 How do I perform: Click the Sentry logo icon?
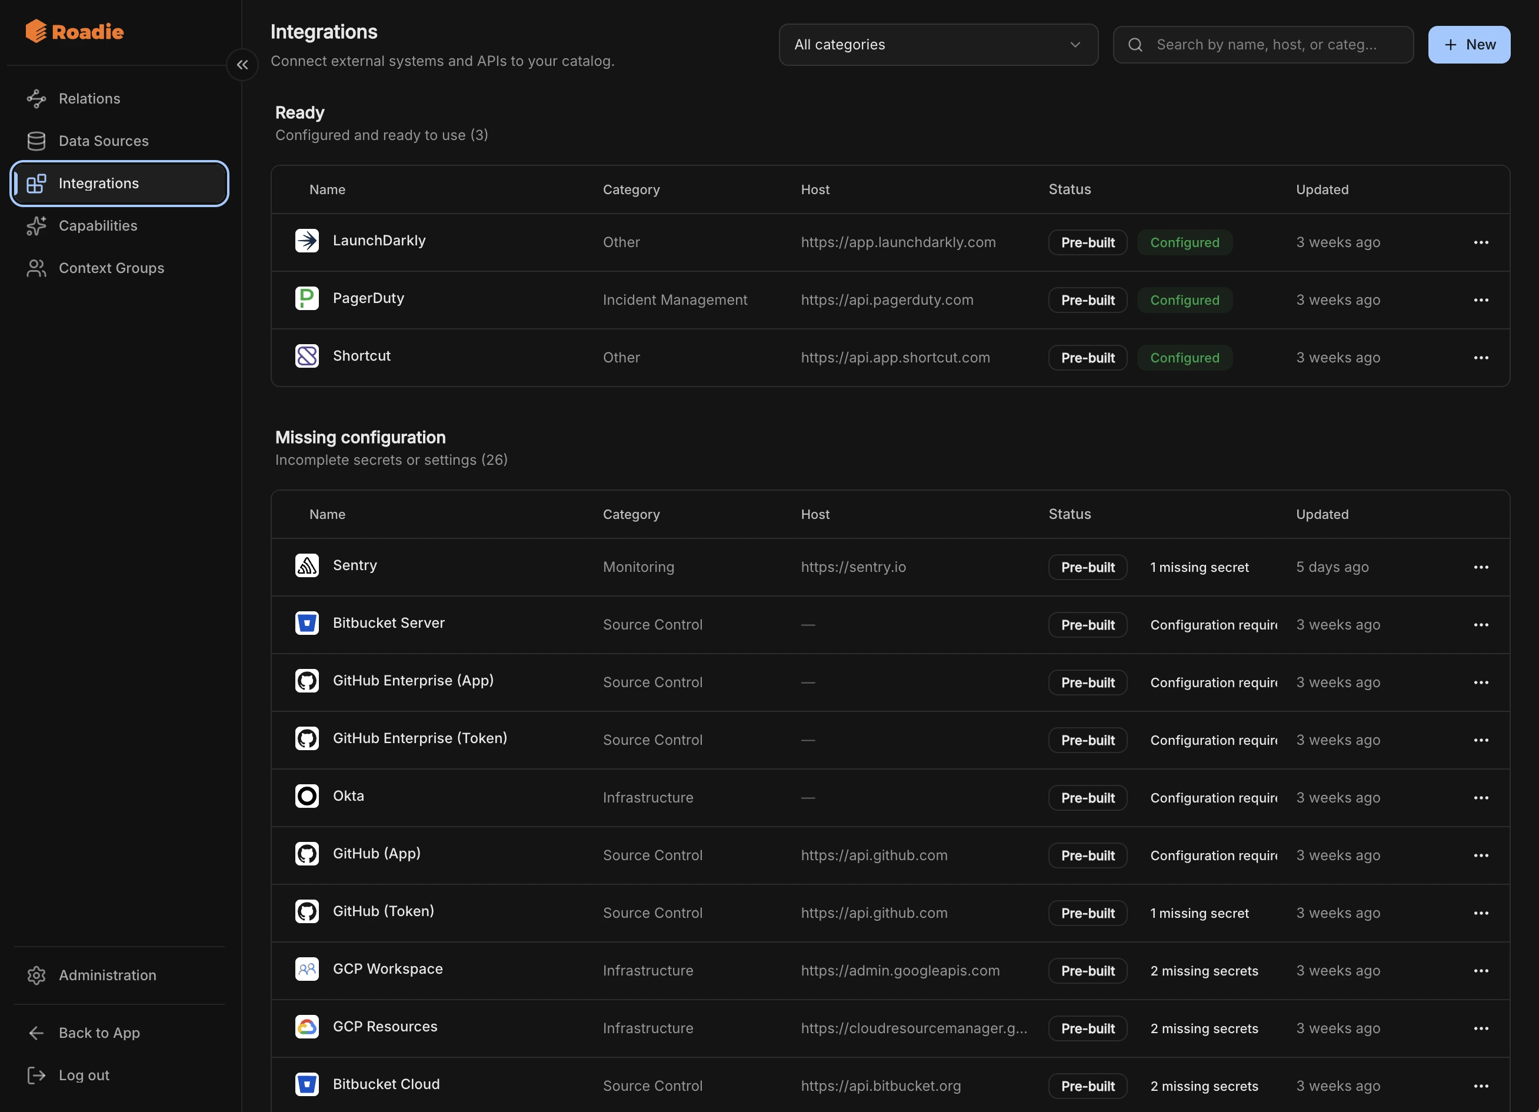[x=307, y=565]
